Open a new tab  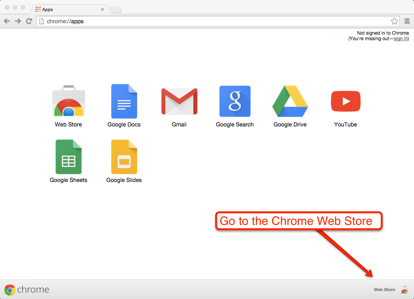[x=116, y=10]
